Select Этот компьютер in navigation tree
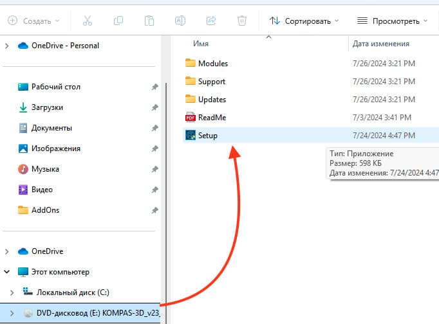The image size is (439, 324). point(53,272)
